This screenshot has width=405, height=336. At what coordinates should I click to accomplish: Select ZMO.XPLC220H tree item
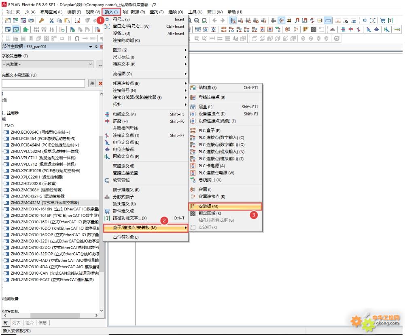(37, 177)
